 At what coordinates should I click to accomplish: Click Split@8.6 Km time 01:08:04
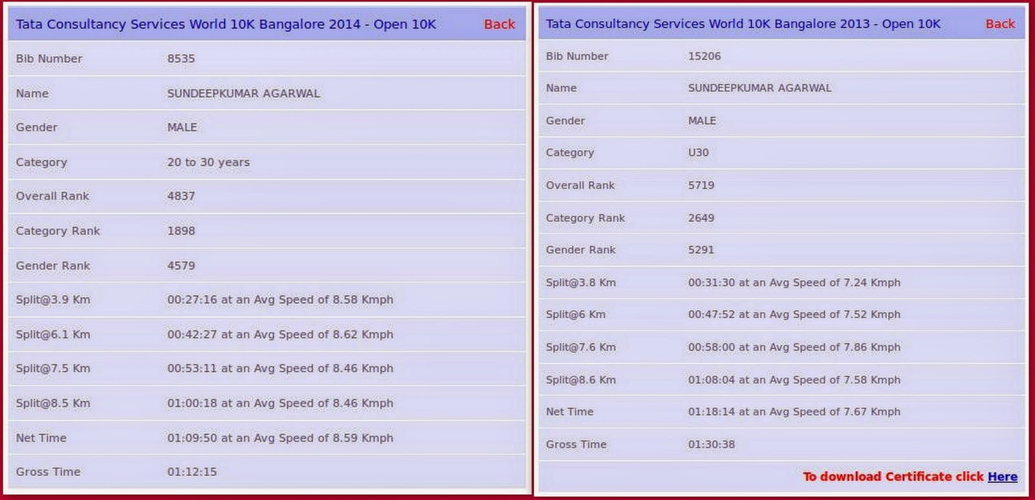(712, 380)
